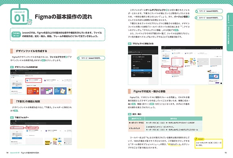The width and height of the screenshot is (233, 158).
Task: Click the Lesson 2 01 chapter badge
Action: click(19, 17)
